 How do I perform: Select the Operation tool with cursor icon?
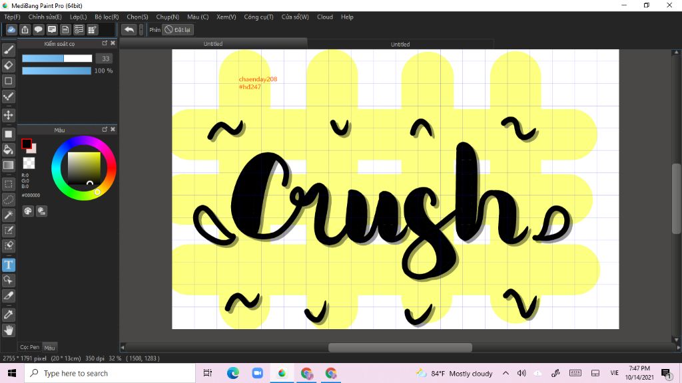point(8,280)
